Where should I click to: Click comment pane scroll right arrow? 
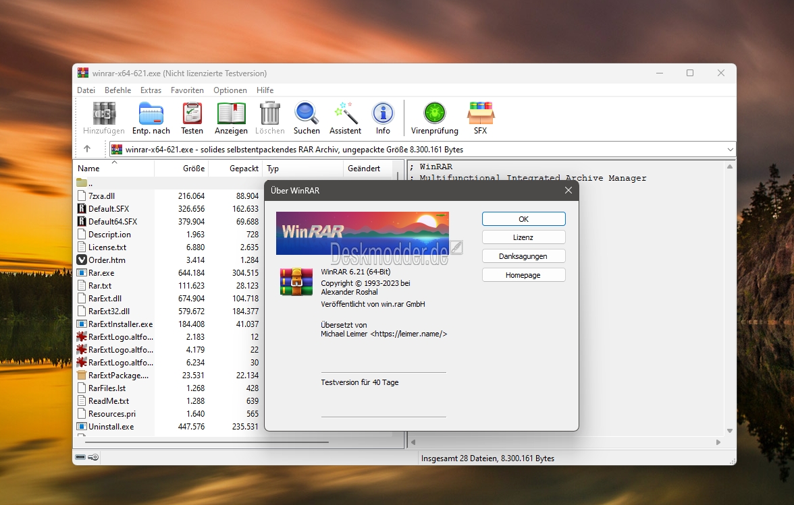(x=718, y=442)
